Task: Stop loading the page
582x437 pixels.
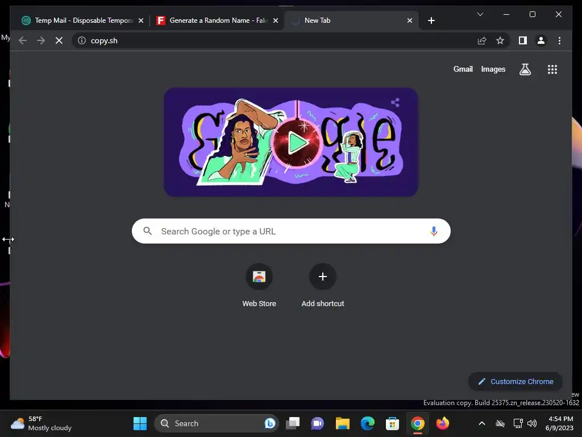Action: coord(59,40)
